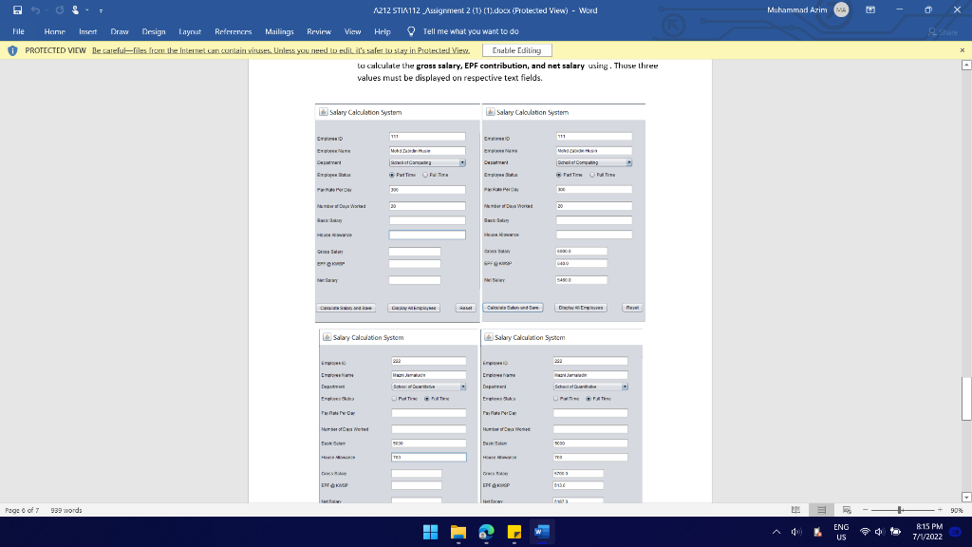The height and width of the screenshot is (547, 972).
Task: Switch to Read Mode view
Action: (x=796, y=510)
